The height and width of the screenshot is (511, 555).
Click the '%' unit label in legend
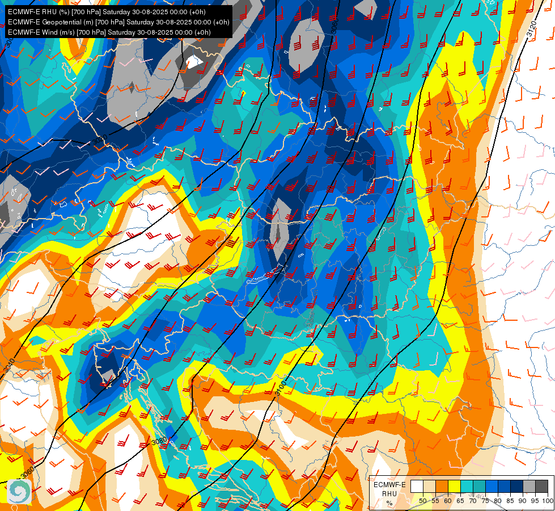pos(389,503)
